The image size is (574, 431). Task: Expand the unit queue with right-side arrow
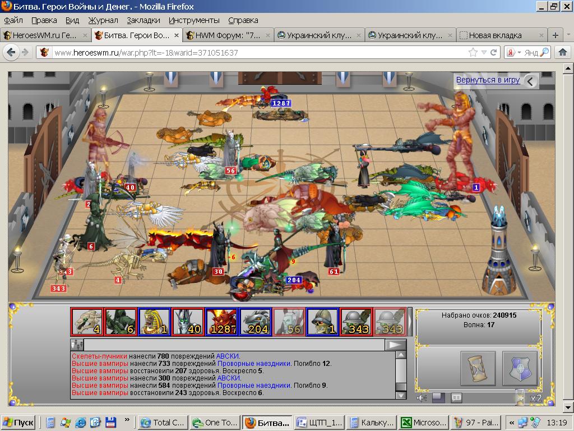(410, 322)
